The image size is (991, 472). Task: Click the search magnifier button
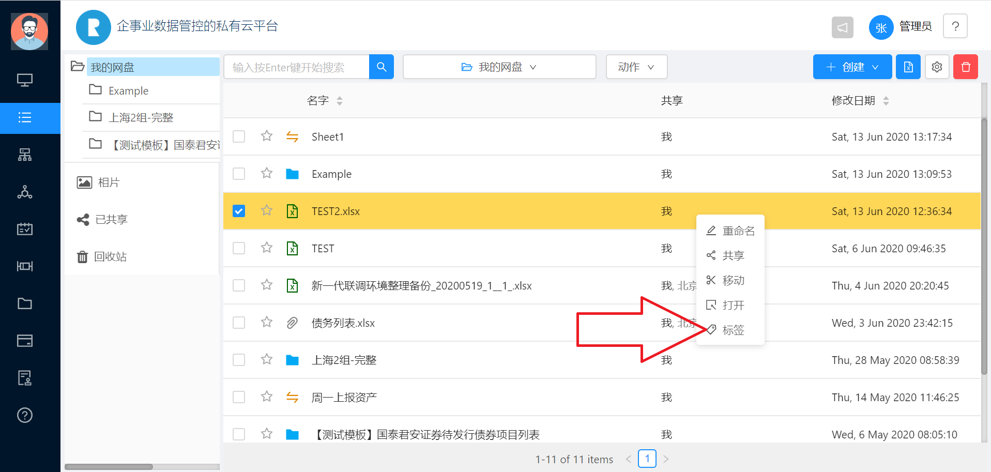[x=382, y=67]
